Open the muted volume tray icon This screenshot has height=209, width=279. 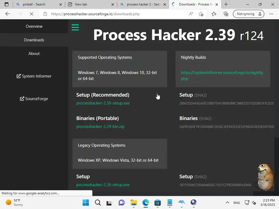tap(254, 202)
